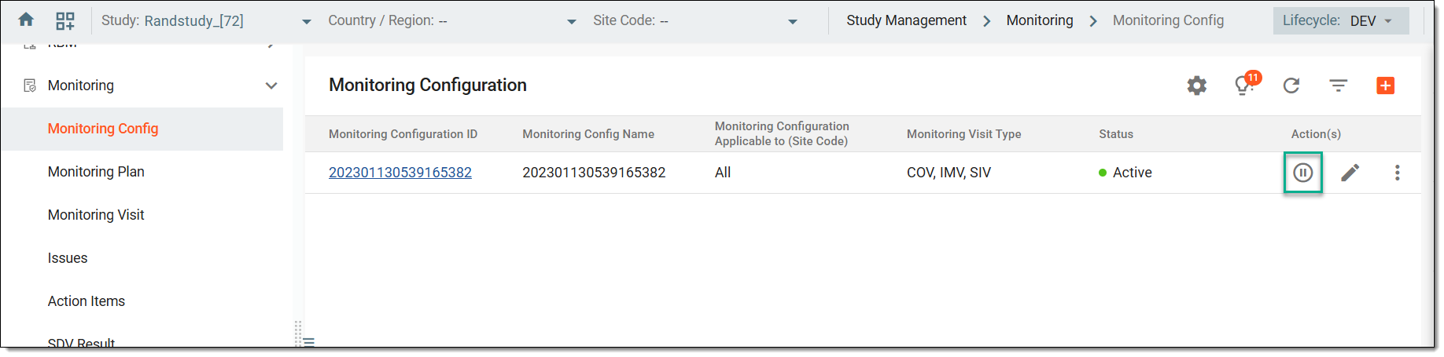Click the Applicable to (Site Code) header

click(x=782, y=133)
